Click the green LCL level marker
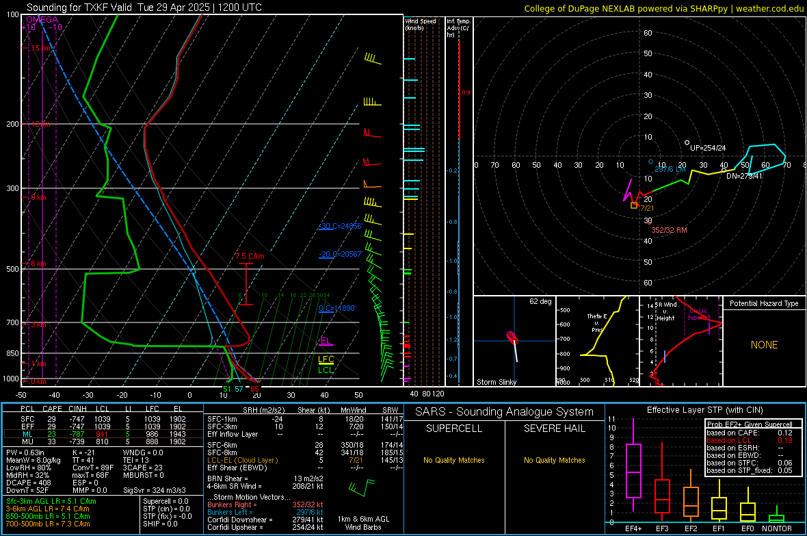Image resolution: width=807 pixels, height=536 pixels. tap(326, 370)
